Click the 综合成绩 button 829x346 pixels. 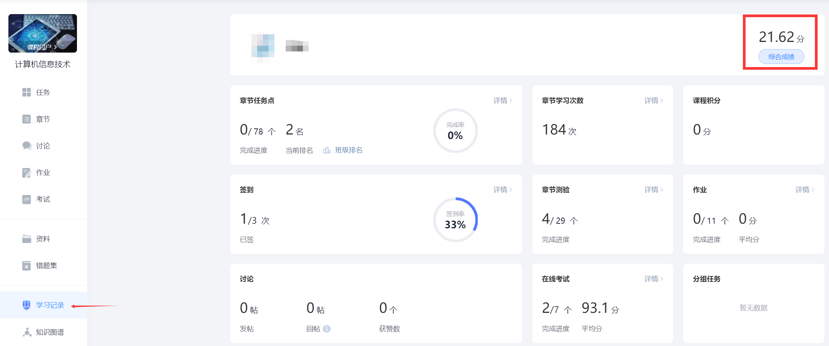[781, 57]
